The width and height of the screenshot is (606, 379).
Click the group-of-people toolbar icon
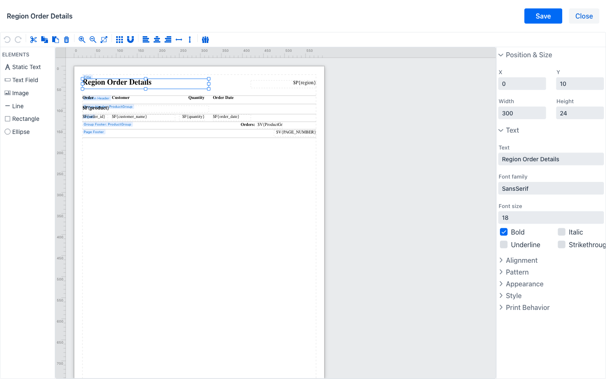205,40
